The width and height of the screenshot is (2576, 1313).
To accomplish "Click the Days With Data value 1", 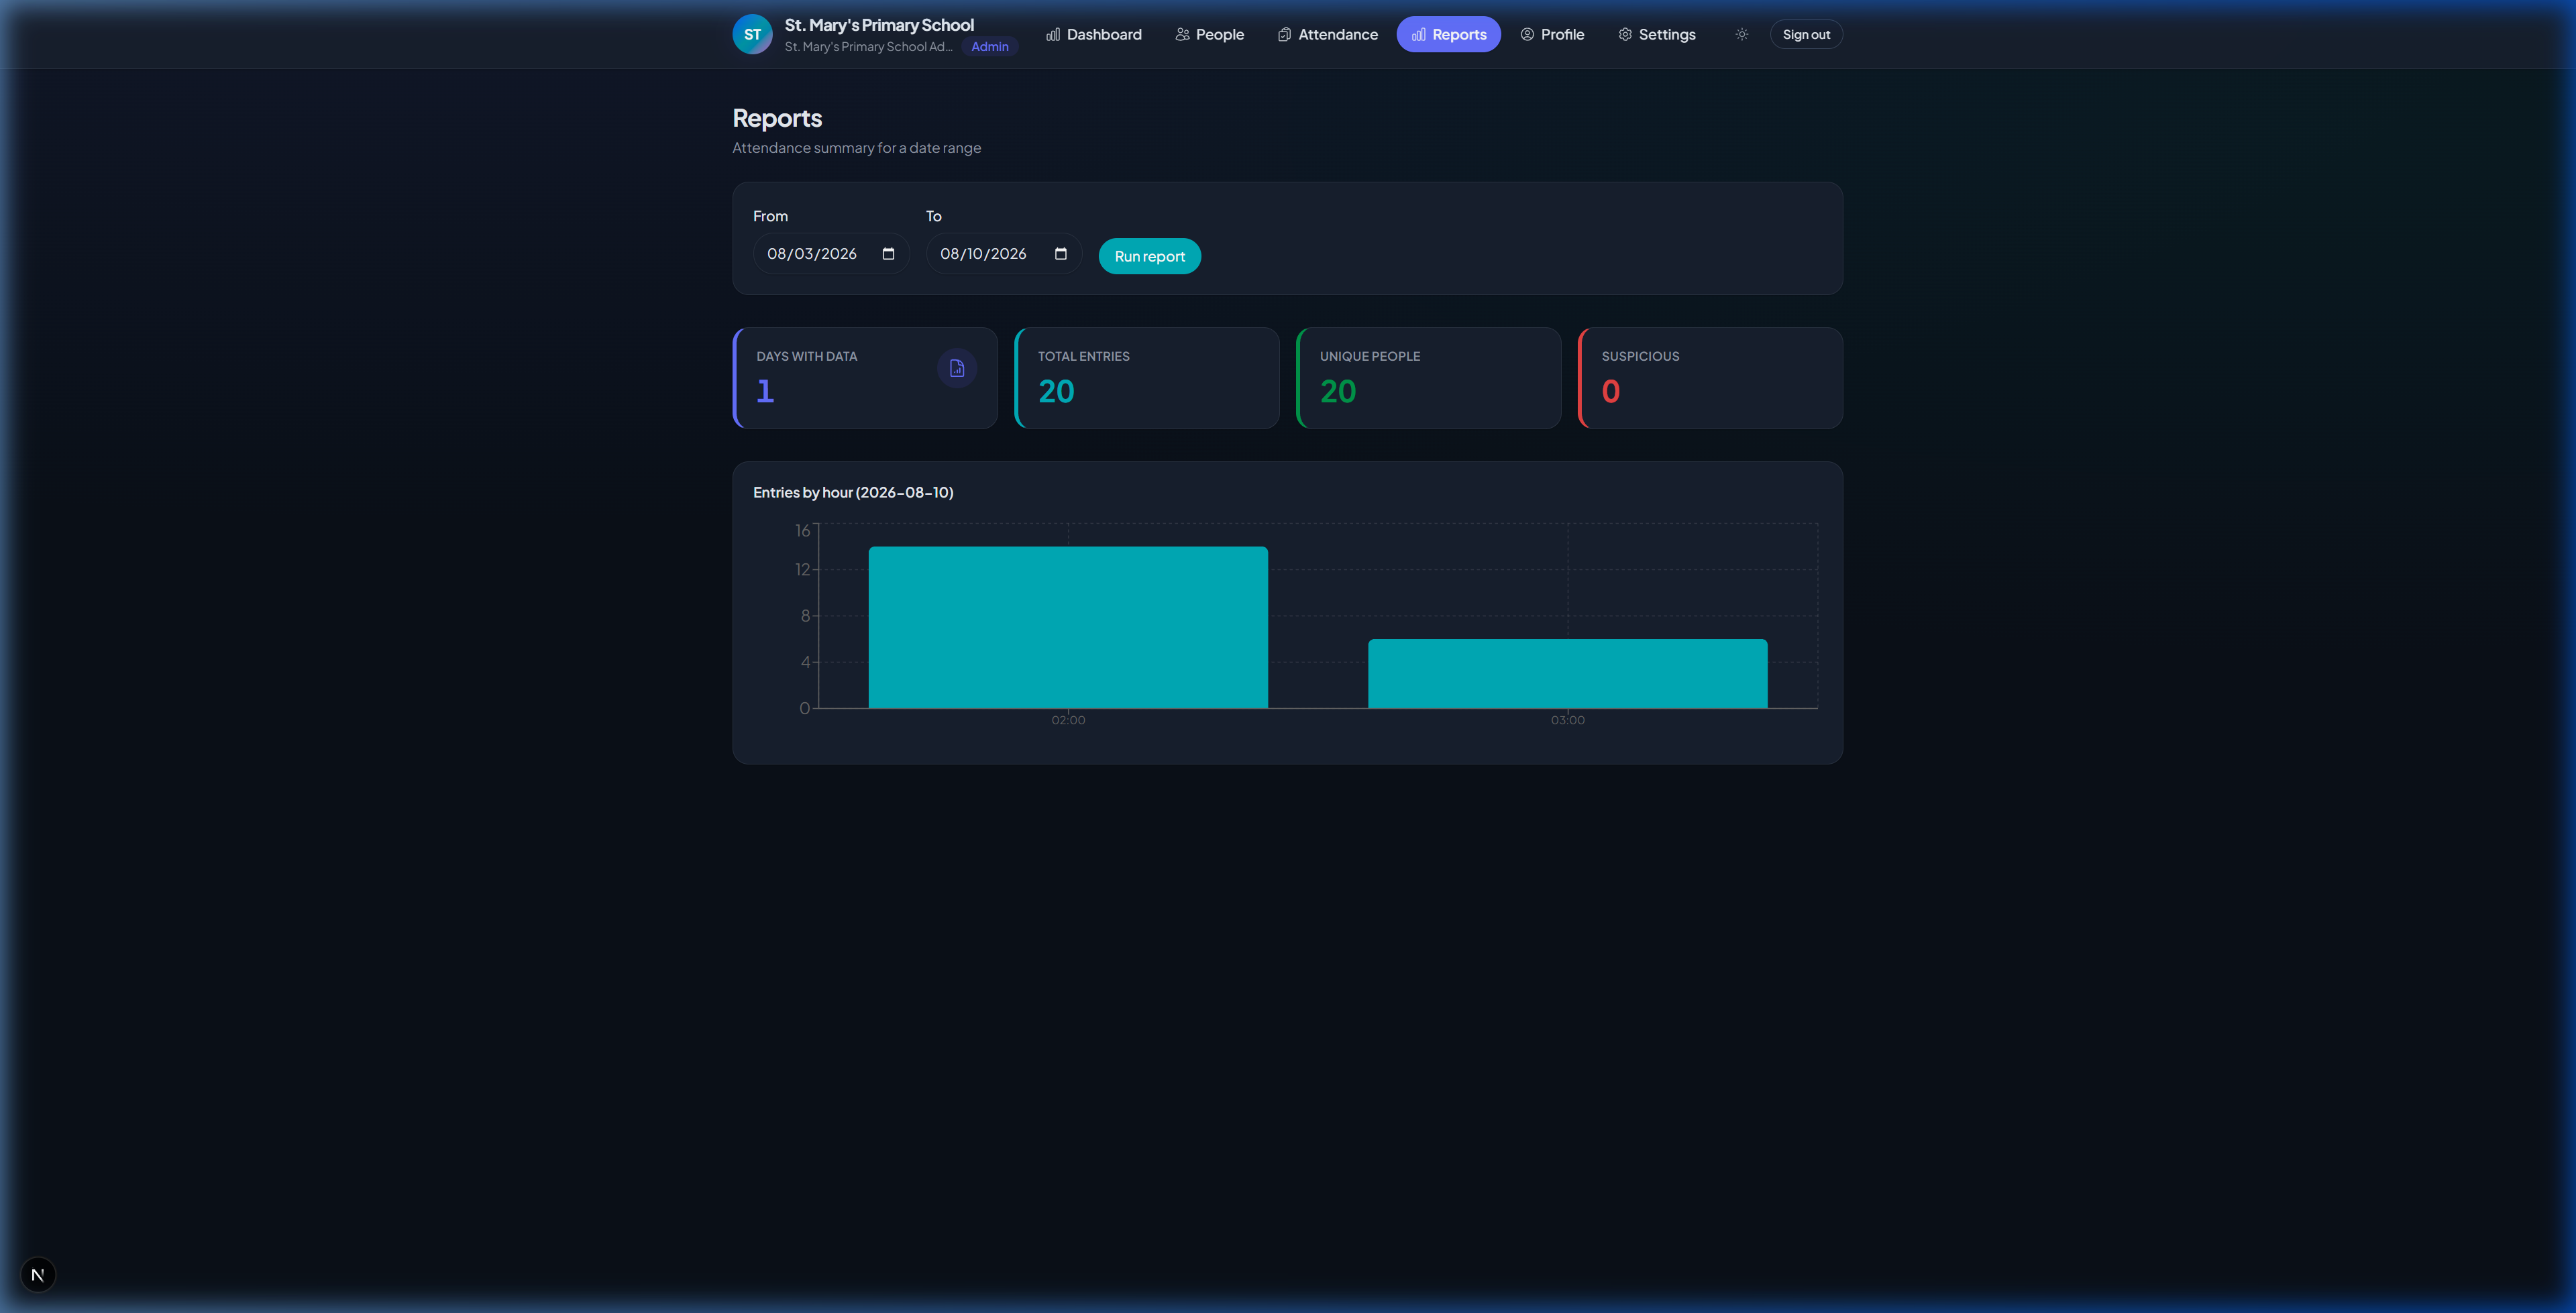I will (765, 391).
